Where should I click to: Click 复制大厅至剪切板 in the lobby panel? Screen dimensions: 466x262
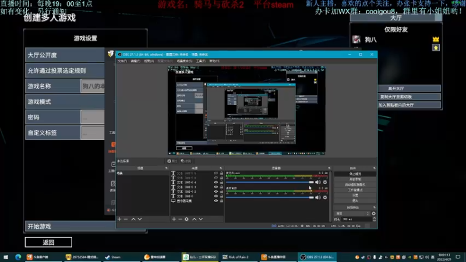409,97
